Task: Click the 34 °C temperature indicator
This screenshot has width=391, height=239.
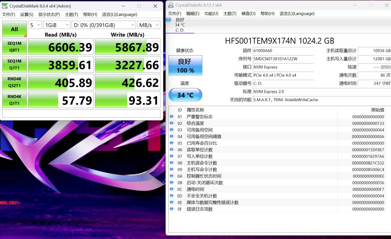Action: [185, 95]
